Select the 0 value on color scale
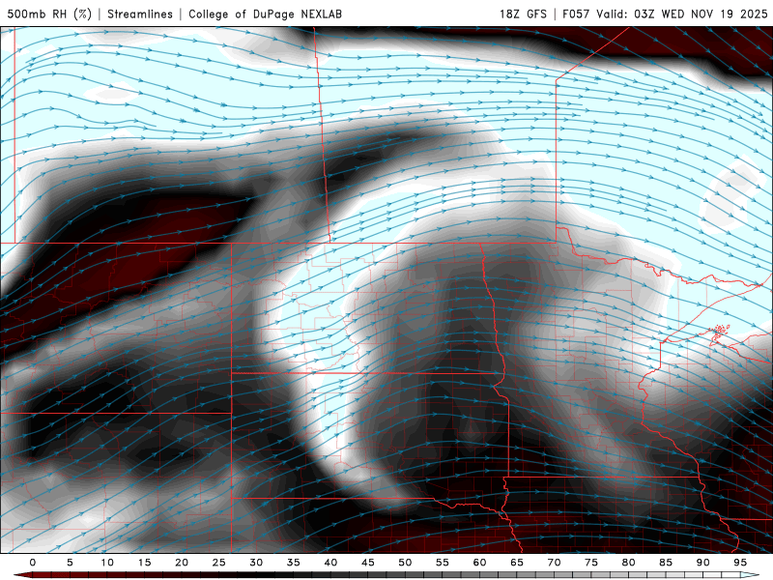This screenshot has height=580, width=773. (x=33, y=563)
